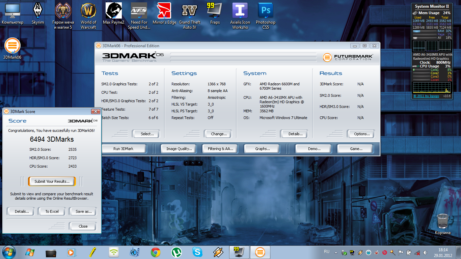The image size is (461, 259).
Task: Launch Skyrim from the desktop
Action: (x=38, y=13)
